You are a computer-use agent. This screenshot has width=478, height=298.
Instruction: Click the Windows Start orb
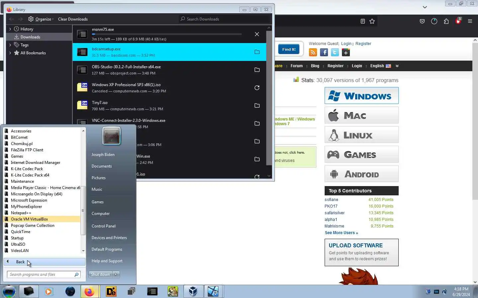[9, 292]
